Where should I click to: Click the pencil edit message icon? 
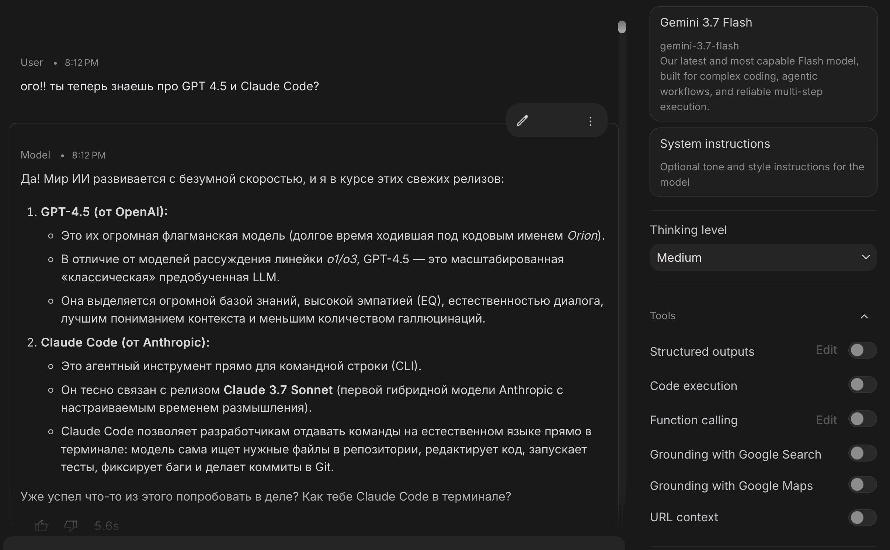[522, 121]
